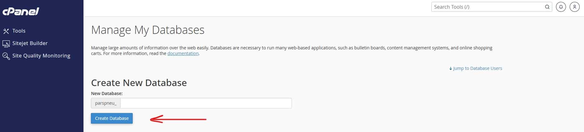Click the Tools wrench icon in sidebar

click(6, 31)
